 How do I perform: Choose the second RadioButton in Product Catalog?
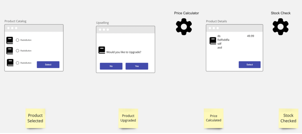point(17,51)
